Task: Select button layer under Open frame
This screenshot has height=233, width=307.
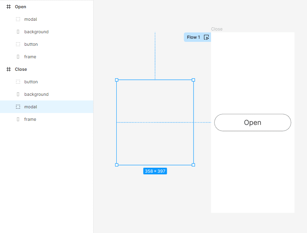Action: (x=47, y=44)
